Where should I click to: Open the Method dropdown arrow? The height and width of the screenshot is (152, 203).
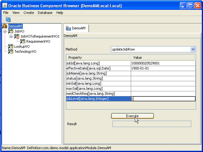(193, 49)
